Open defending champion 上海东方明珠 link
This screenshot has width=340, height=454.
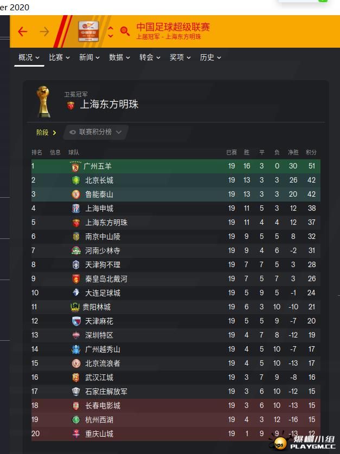[109, 105]
